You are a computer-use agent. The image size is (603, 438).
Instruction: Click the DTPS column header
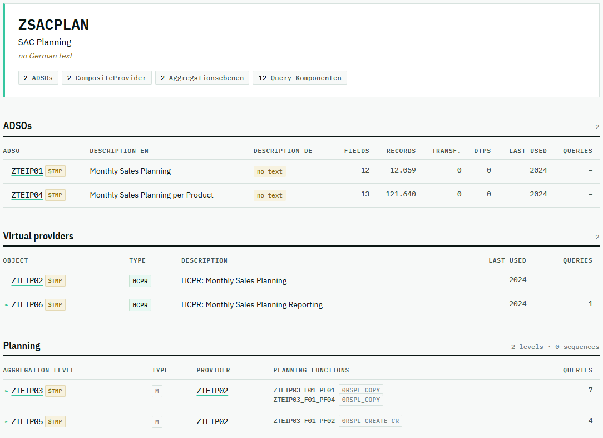tap(482, 151)
